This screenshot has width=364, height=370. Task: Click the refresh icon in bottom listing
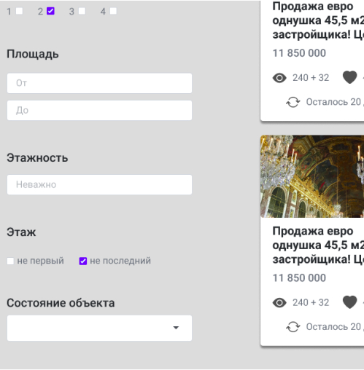click(293, 327)
